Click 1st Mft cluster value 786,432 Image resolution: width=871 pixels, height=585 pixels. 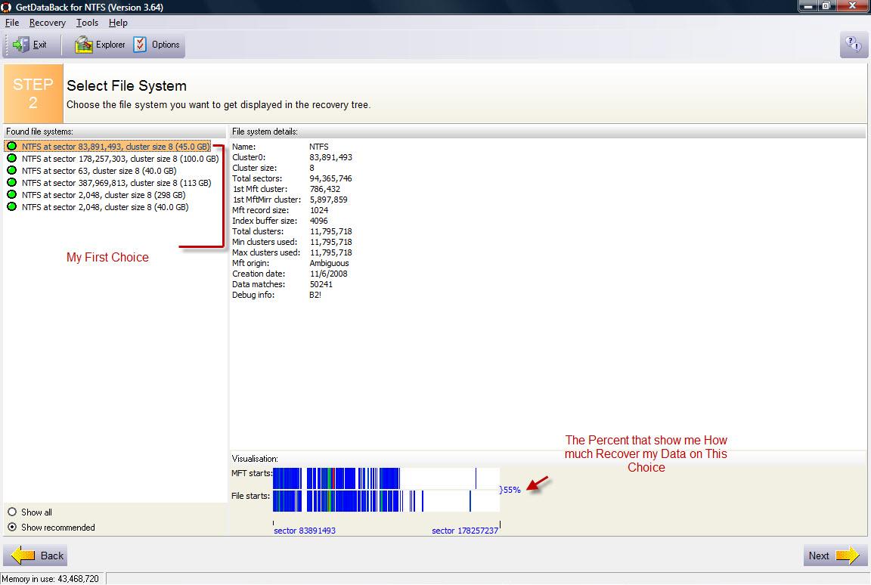(325, 189)
